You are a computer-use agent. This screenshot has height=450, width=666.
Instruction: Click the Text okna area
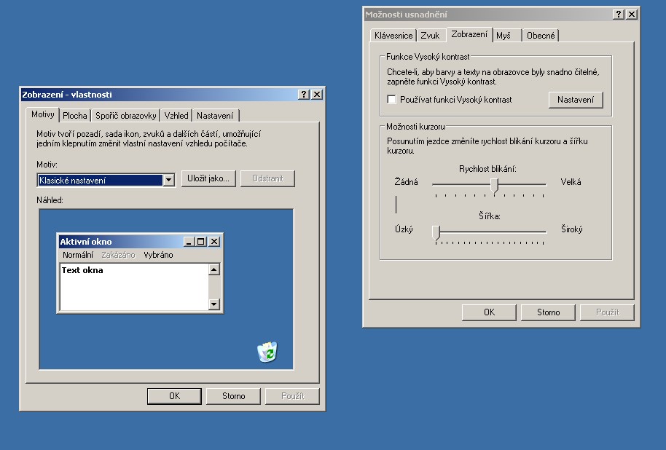click(x=134, y=287)
